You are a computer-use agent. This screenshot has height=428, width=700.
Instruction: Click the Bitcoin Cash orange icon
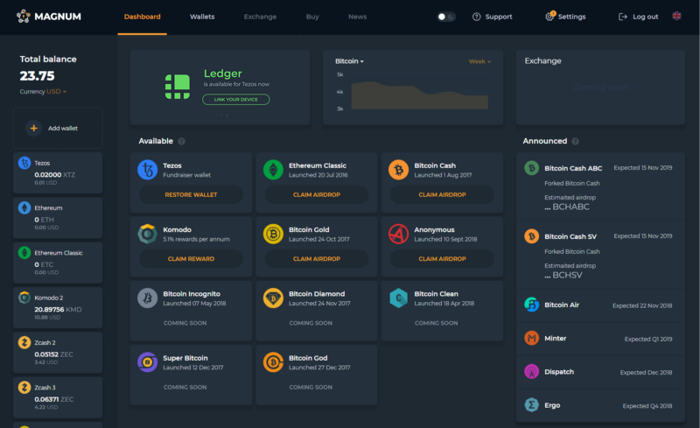(x=399, y=170)
